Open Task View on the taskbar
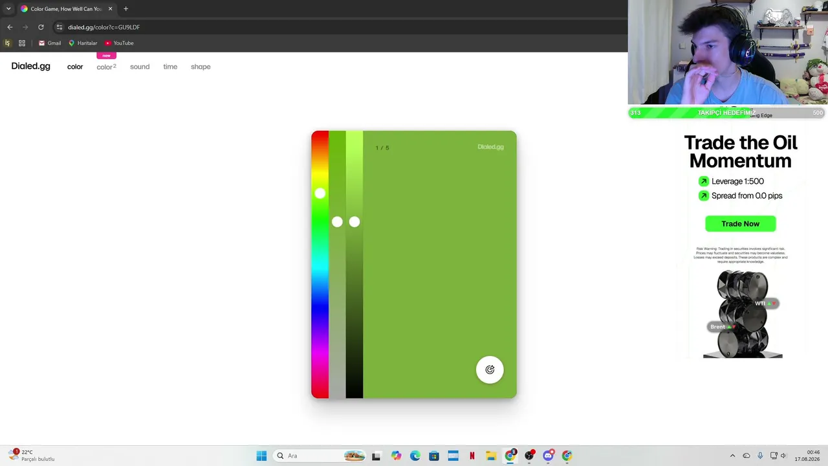Viewport: 828px width, 466px height. click(x=376, y=456)
